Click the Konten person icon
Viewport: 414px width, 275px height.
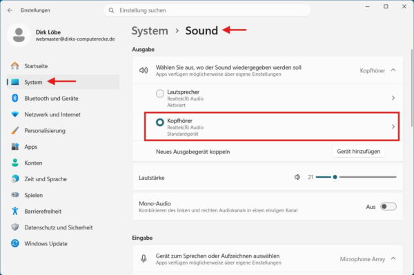click(x=15, y=163)
